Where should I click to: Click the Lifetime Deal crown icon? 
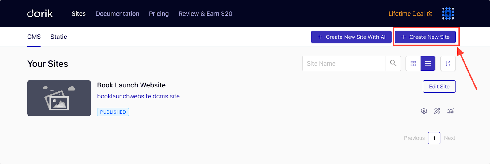pos(430,14)
